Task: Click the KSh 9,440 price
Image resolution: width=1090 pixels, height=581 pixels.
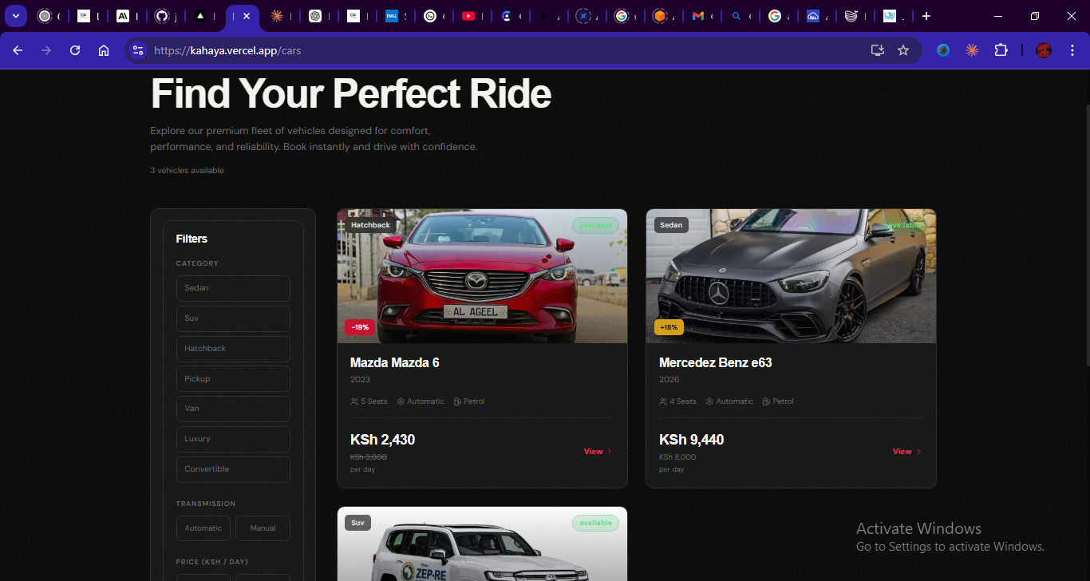Action: [x=692, y=440]
